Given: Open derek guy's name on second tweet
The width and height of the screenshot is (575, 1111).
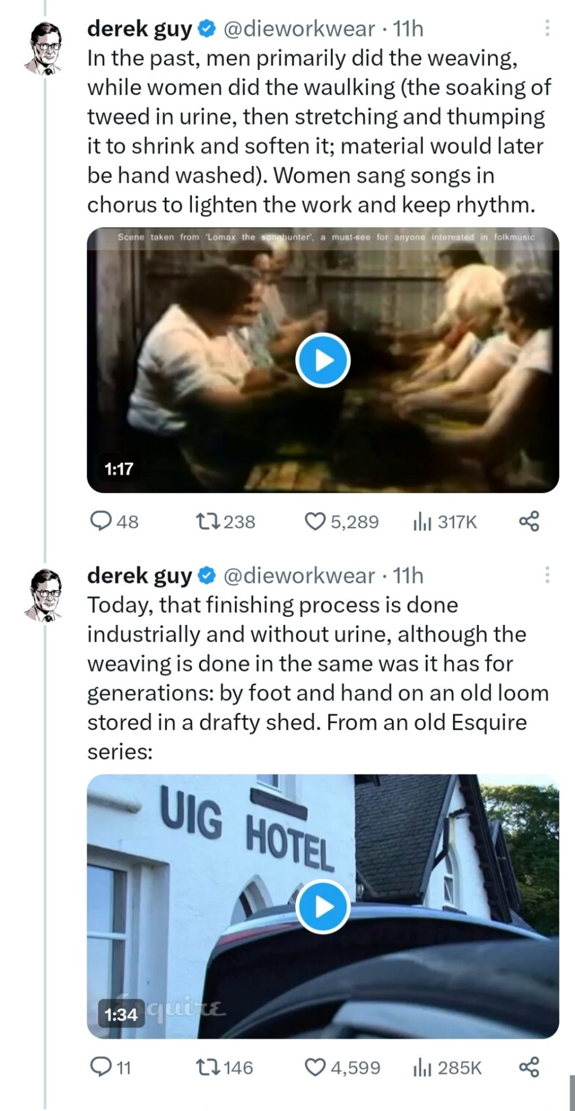Looking at the screenshot, I should click(x=139, y=575).
